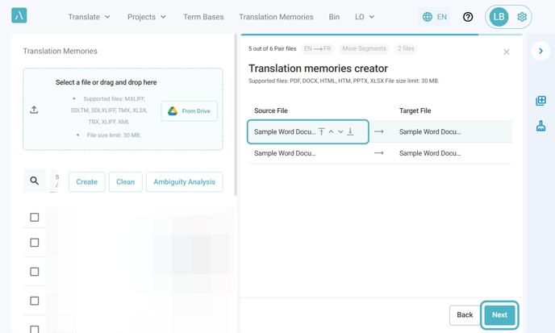
Task: Open the help question mark icon
Action: (x=468, y=17)
